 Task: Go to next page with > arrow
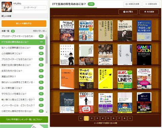point(130,118)
